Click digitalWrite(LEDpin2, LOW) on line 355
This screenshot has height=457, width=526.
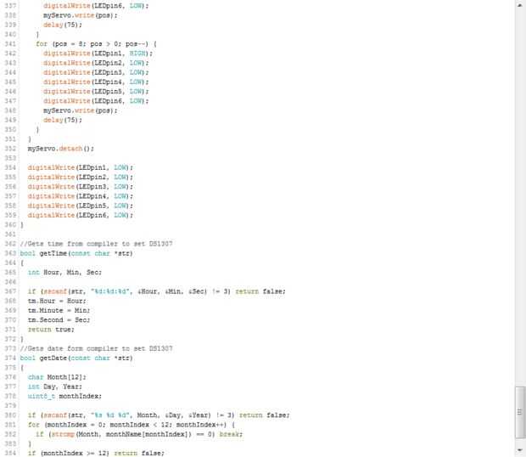click(81, 177)
